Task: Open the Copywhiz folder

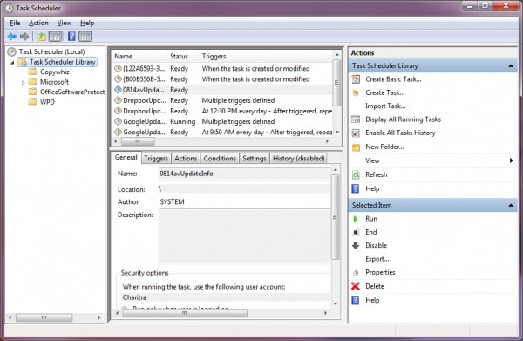Action: pos(55,72)
